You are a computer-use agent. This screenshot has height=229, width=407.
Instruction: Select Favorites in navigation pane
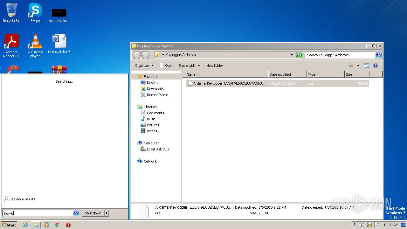pyautogui.click(x=151, y=77)
